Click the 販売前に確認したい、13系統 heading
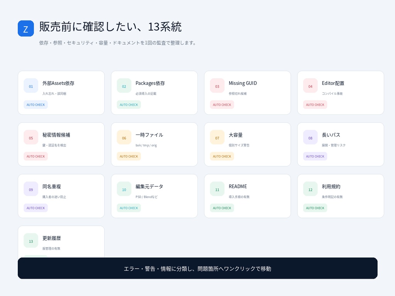This screenshot has height=296, width=395. pyautogui.click(x=110, y=27)
